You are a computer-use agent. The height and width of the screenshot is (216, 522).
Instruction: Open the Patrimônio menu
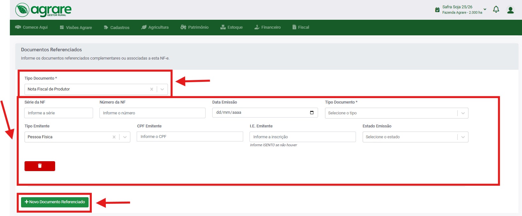point(194,27)
